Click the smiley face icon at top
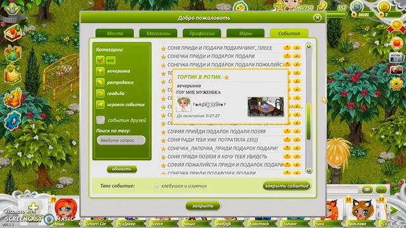This screenshot has width=406, height=228. coord(240,6)
